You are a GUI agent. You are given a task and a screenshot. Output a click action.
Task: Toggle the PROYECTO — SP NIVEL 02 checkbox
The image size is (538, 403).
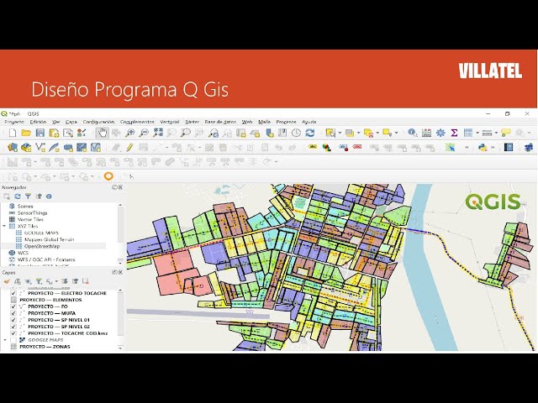13,327
